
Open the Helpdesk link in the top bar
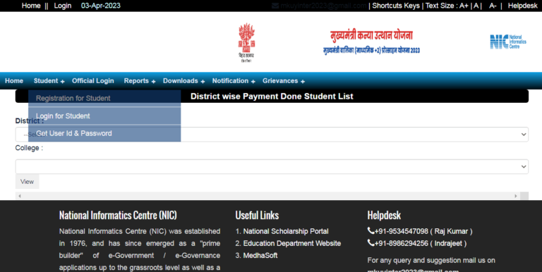(x=523, y=6)
